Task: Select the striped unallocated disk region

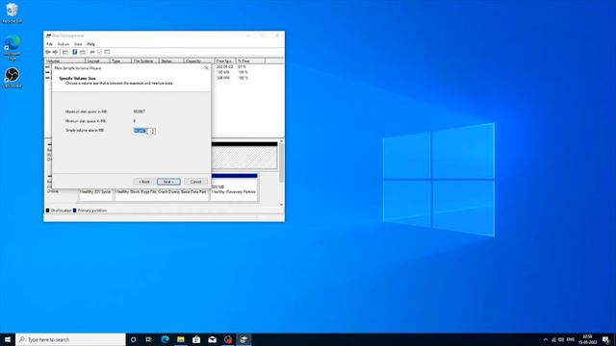Action: tap(244, 158)
